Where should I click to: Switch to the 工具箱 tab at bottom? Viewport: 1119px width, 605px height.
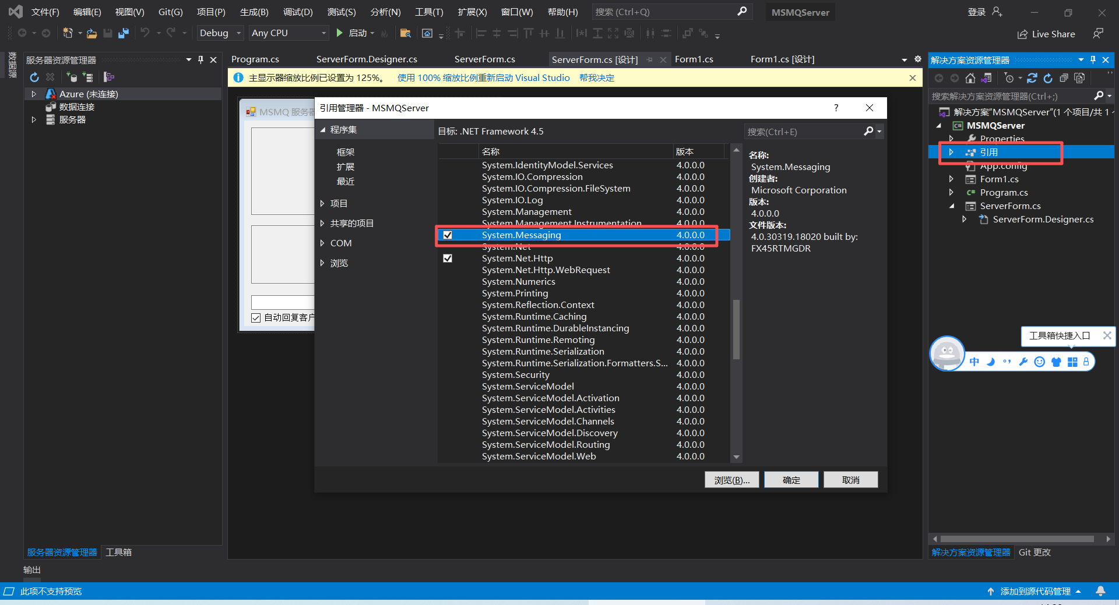(x=118, y=552)
